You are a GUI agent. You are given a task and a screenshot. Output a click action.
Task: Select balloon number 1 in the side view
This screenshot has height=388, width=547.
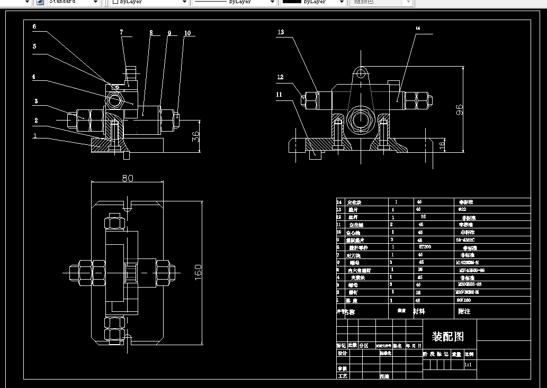pyautogui.click(x=34, y=135)
